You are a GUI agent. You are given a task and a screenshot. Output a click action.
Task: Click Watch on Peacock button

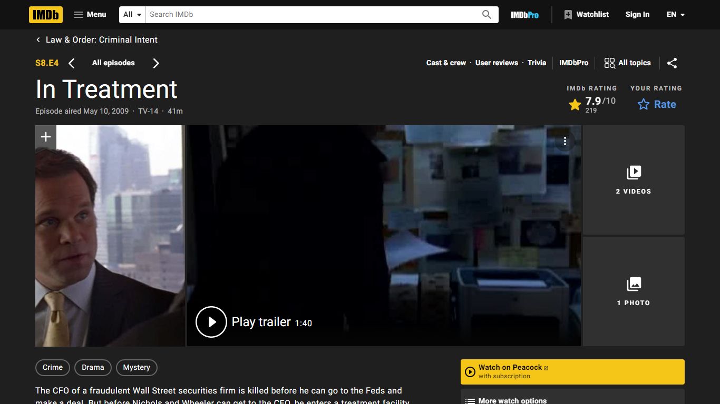572,372
